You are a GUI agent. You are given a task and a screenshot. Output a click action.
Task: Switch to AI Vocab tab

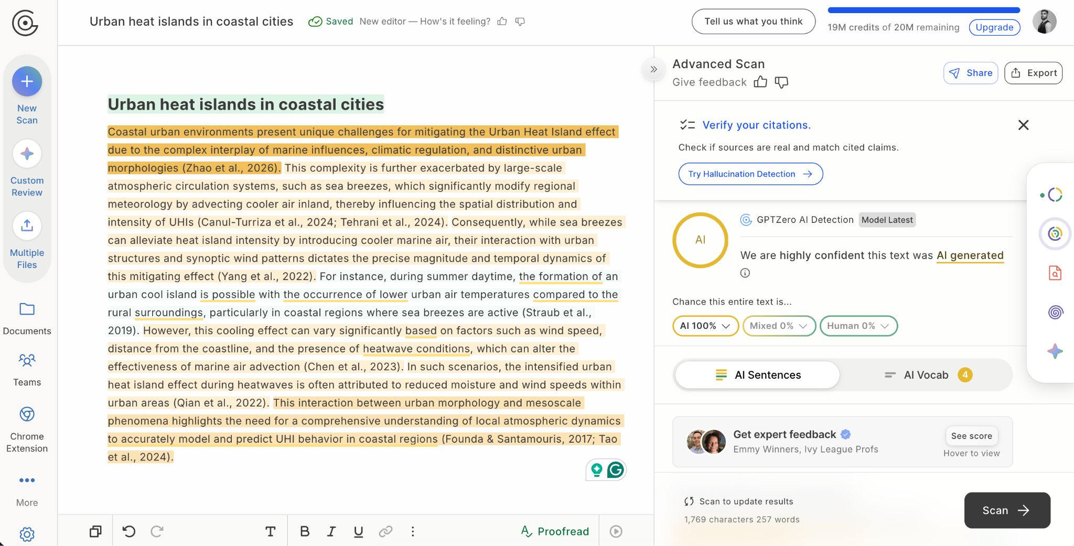pos(927,375)
